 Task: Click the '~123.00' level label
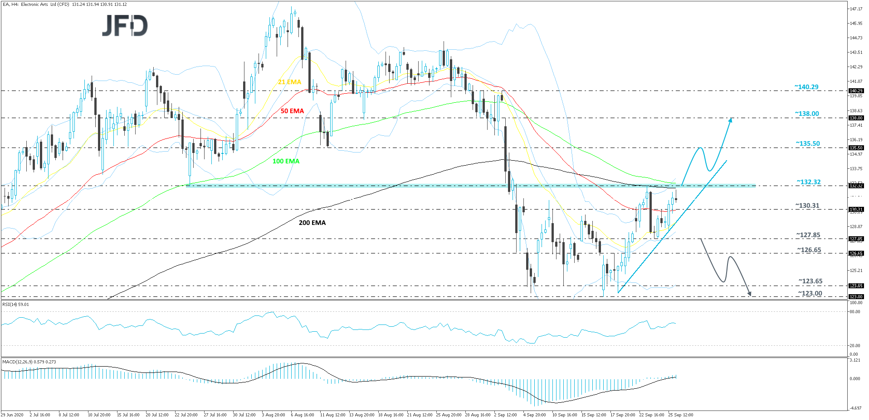coord(810,293)
